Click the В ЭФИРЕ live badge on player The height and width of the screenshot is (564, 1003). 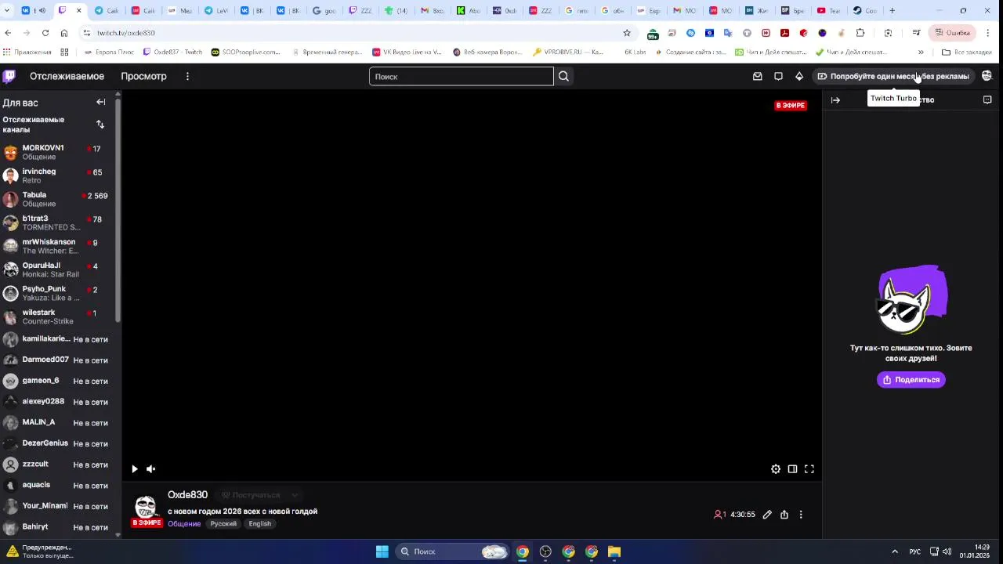[791, 105]
